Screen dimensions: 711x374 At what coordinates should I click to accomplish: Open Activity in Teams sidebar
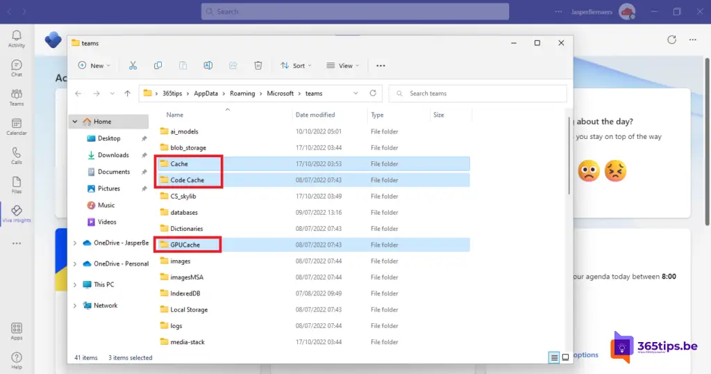pos(17,39)
